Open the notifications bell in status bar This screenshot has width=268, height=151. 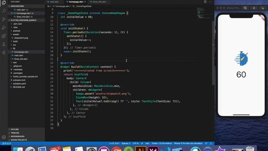[x=211, y=143]
